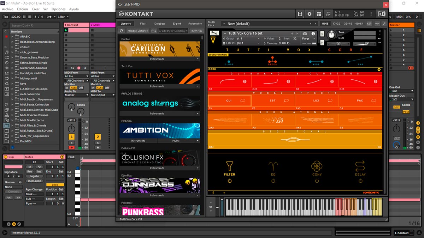Select the Far microphone position
The height and width of the screenshot is (238, 424).
click(360, 61)
